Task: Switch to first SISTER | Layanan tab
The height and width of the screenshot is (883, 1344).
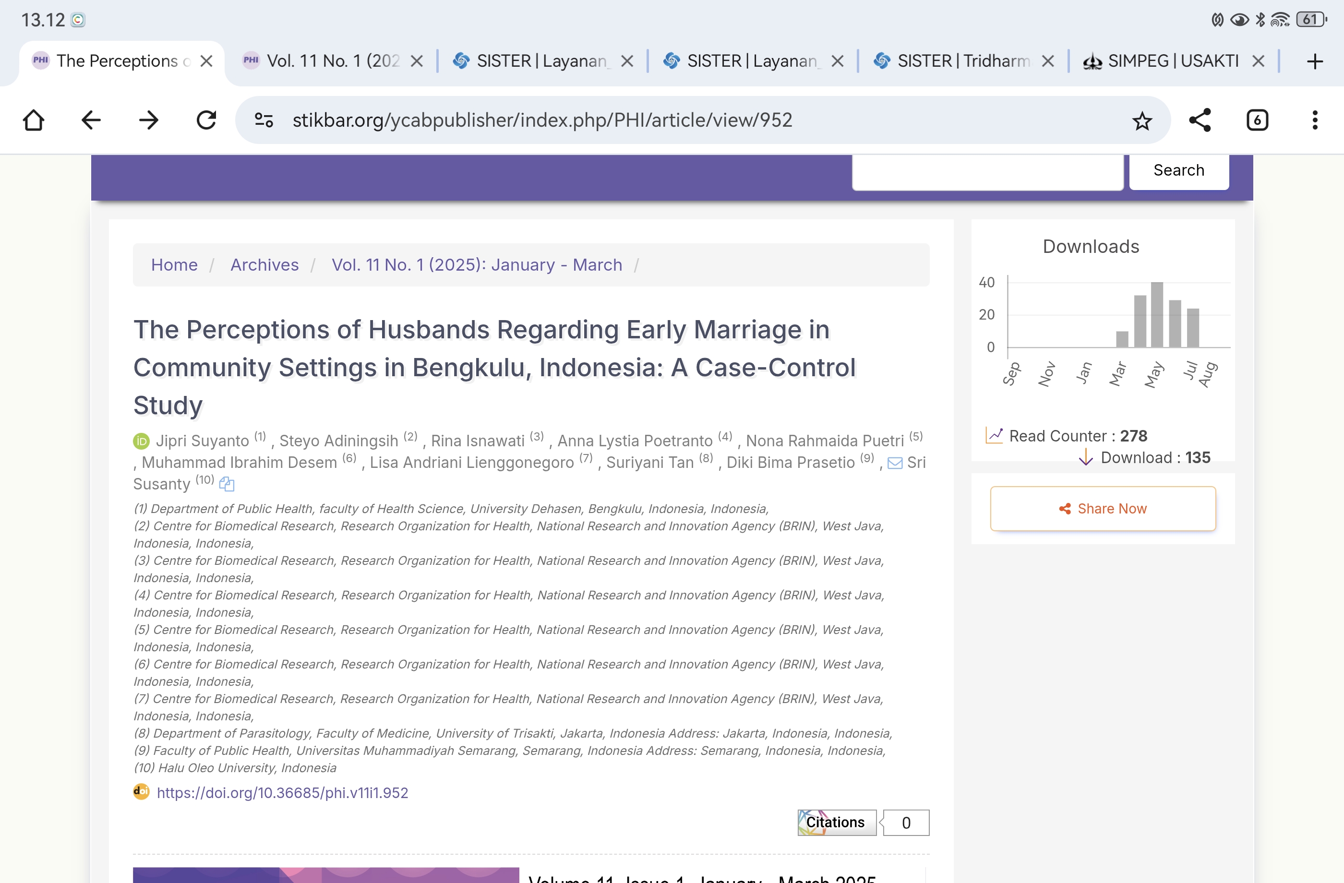Action: point(542,61)
